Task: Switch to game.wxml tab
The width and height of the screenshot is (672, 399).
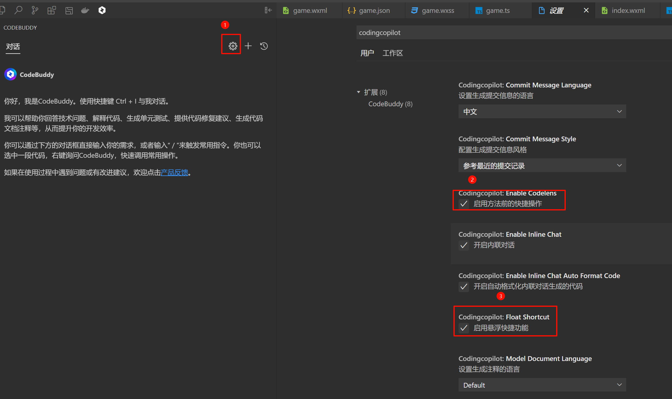Action: click(310, 10)
